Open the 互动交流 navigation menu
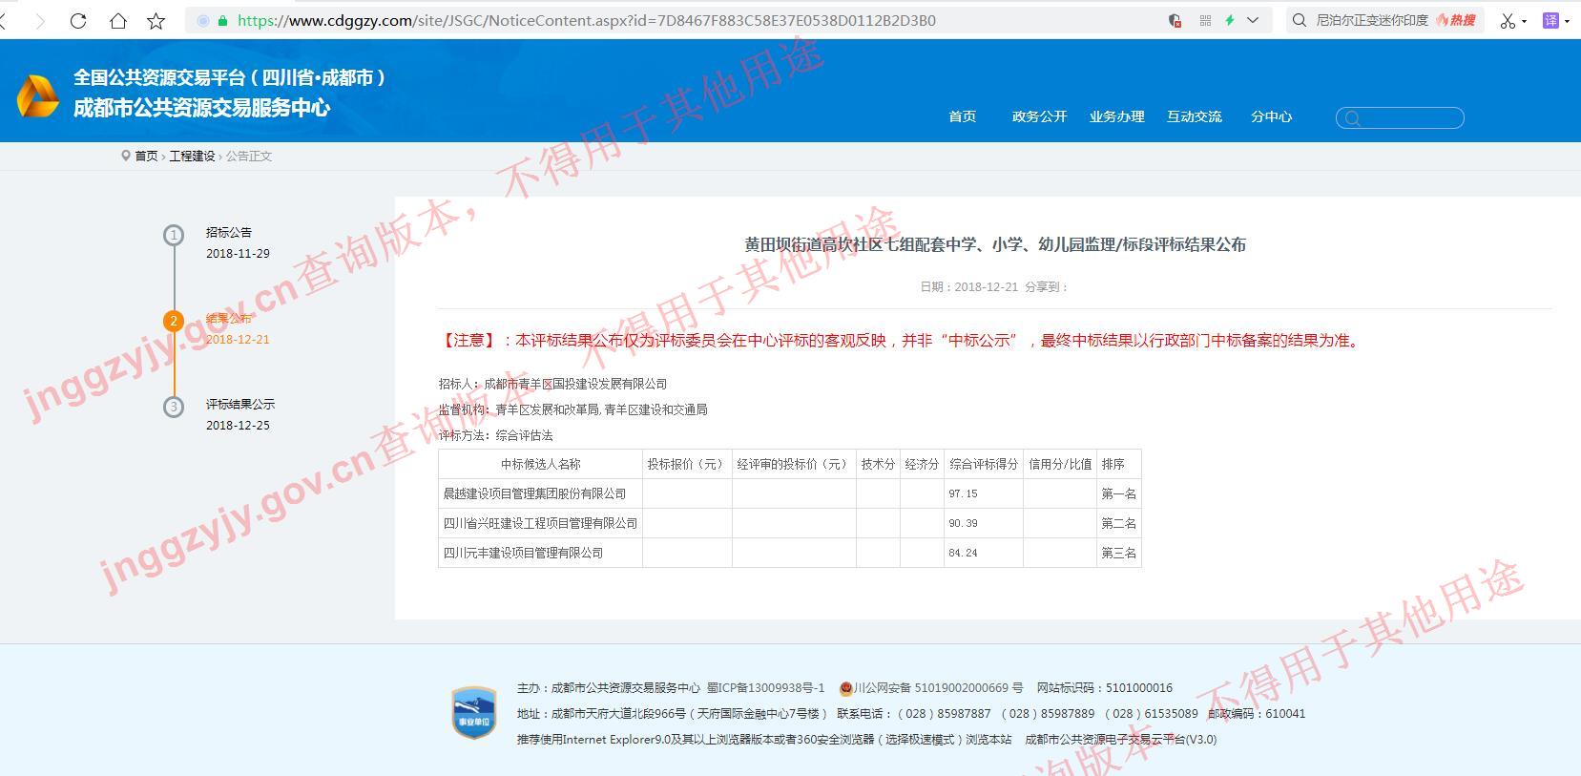 coord(1194,116)
